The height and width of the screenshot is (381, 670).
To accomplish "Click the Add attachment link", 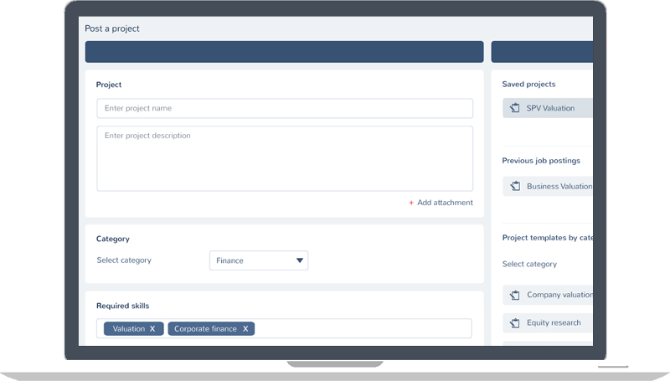I will click(445, 203).
